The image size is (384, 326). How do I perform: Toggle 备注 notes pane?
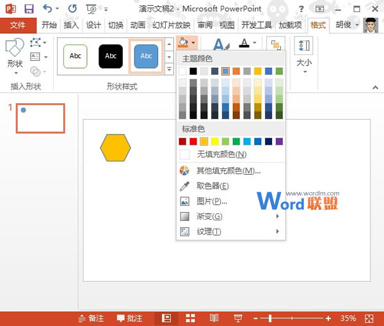[91, 318]
